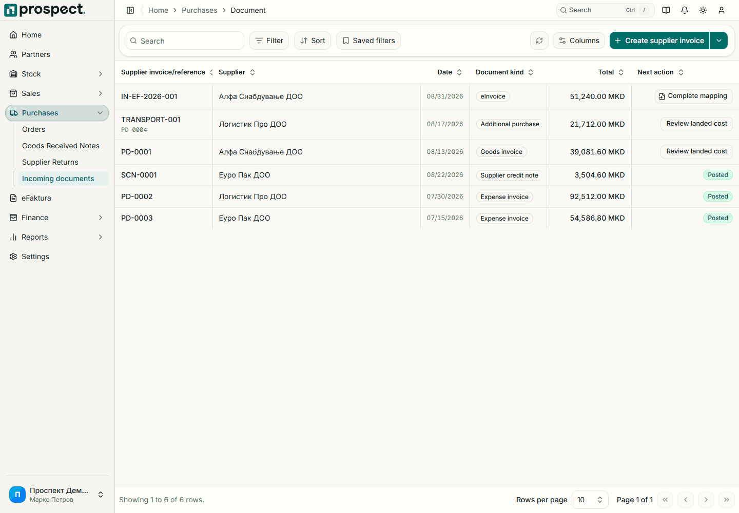Viewport: 739px width, 513px height.
Task: Click Complete mapping for IN-EF-2026-001
Action: click(693, 96)
